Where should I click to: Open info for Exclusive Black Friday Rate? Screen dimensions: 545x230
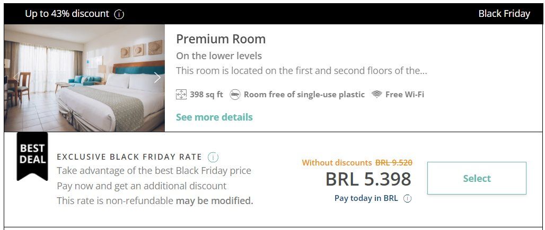coord(213,157)
